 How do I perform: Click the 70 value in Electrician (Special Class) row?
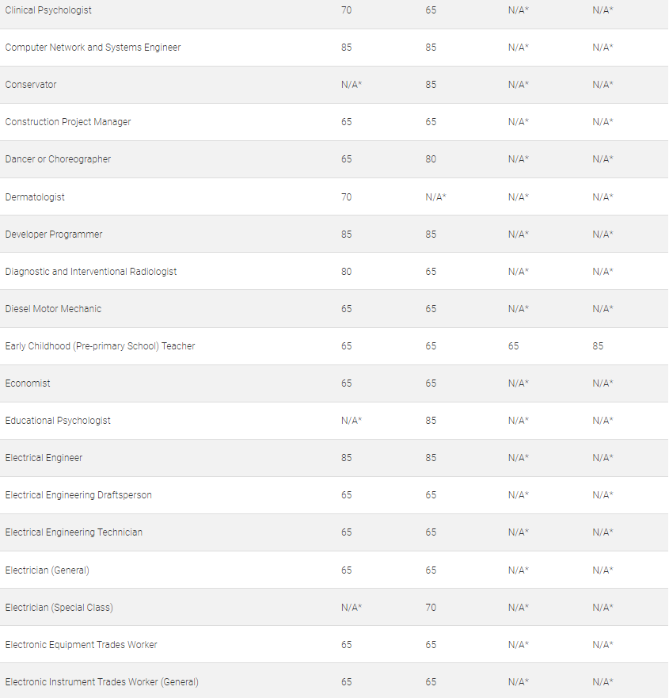point(431,608)
